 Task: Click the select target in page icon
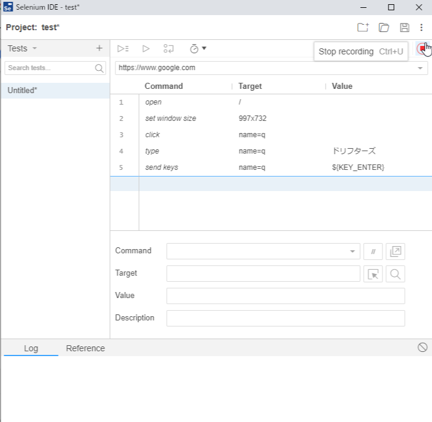click(373, 274)
